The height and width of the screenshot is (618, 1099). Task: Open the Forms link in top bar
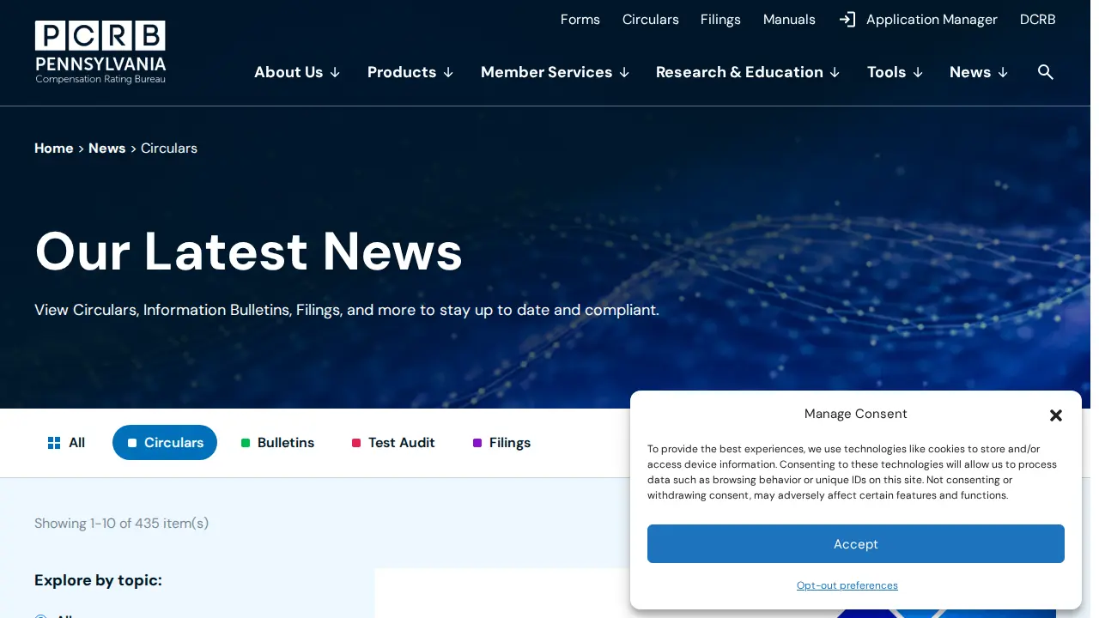pos(580,20)
